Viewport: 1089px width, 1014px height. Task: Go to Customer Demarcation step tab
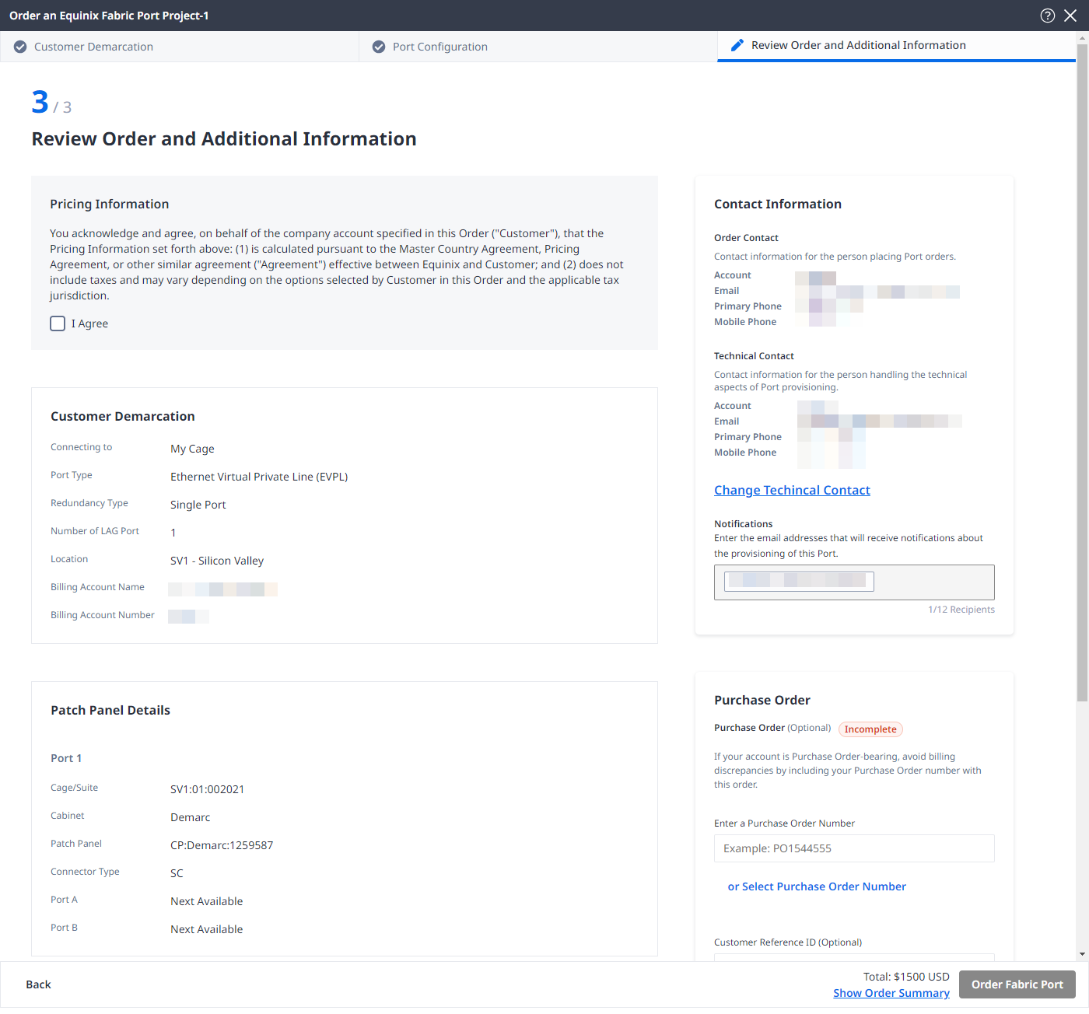pos(179,47)
